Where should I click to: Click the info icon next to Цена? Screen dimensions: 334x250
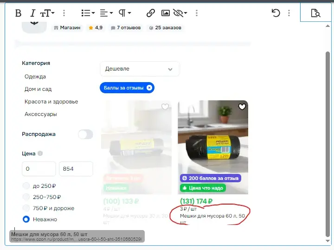[40, 154]
